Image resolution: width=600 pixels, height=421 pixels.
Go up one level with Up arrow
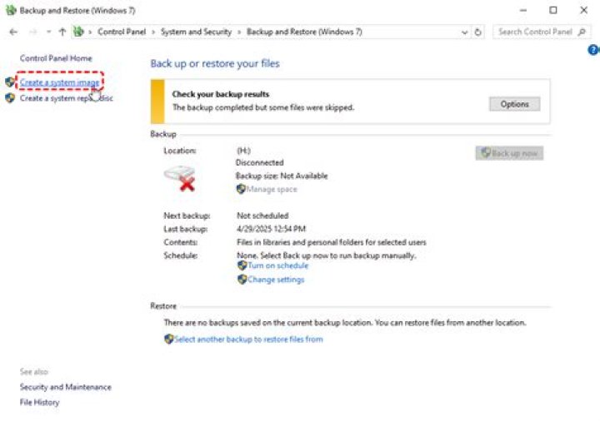coord(62,32)
